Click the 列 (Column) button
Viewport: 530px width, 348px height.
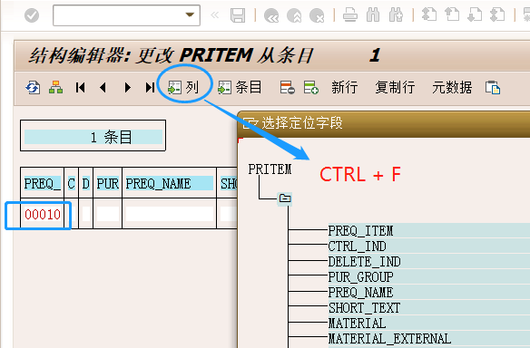183,88
